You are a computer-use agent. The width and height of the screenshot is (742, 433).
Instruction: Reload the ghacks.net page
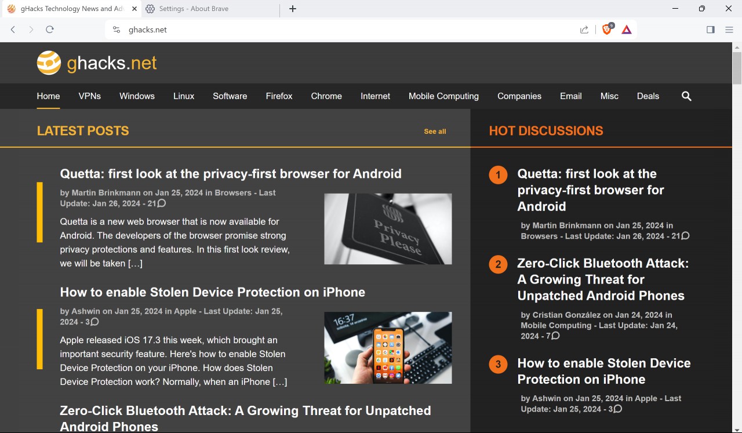50,30
